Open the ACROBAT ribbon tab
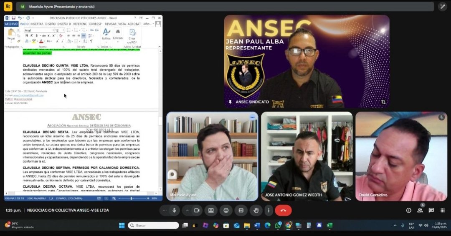This screenshot has width=451, height=236. point(134,24)
